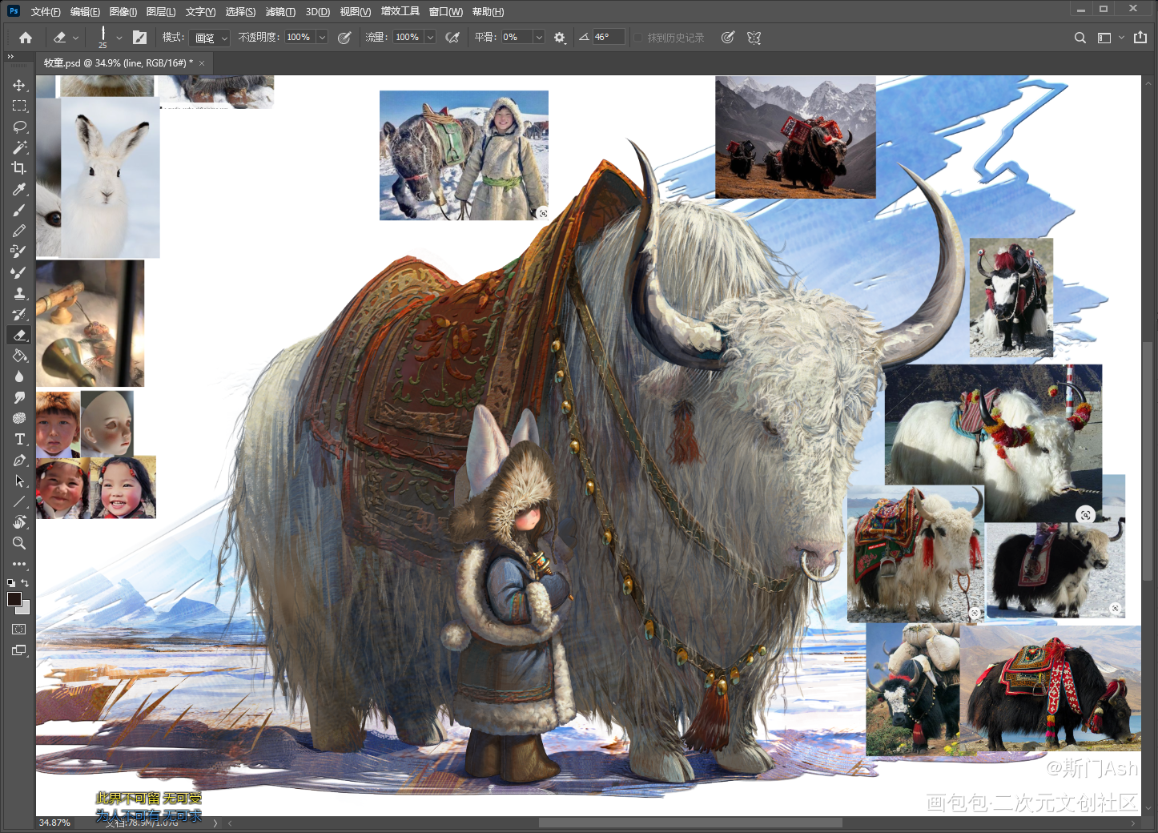This screenshot has width=1158, height=833.
Task: Open the 滤镜(T) menu
Action: coord(279,12)
